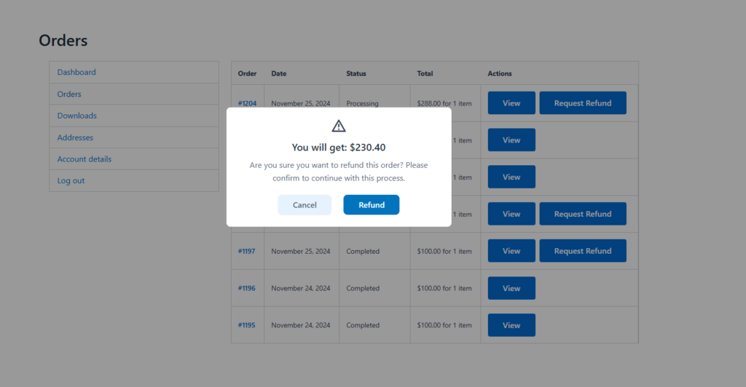Request Refund for order #1197

tap(583, 251)
